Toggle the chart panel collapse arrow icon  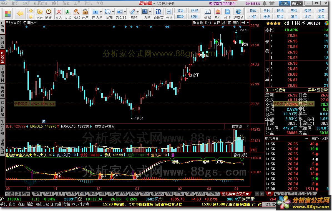point(243,23)
